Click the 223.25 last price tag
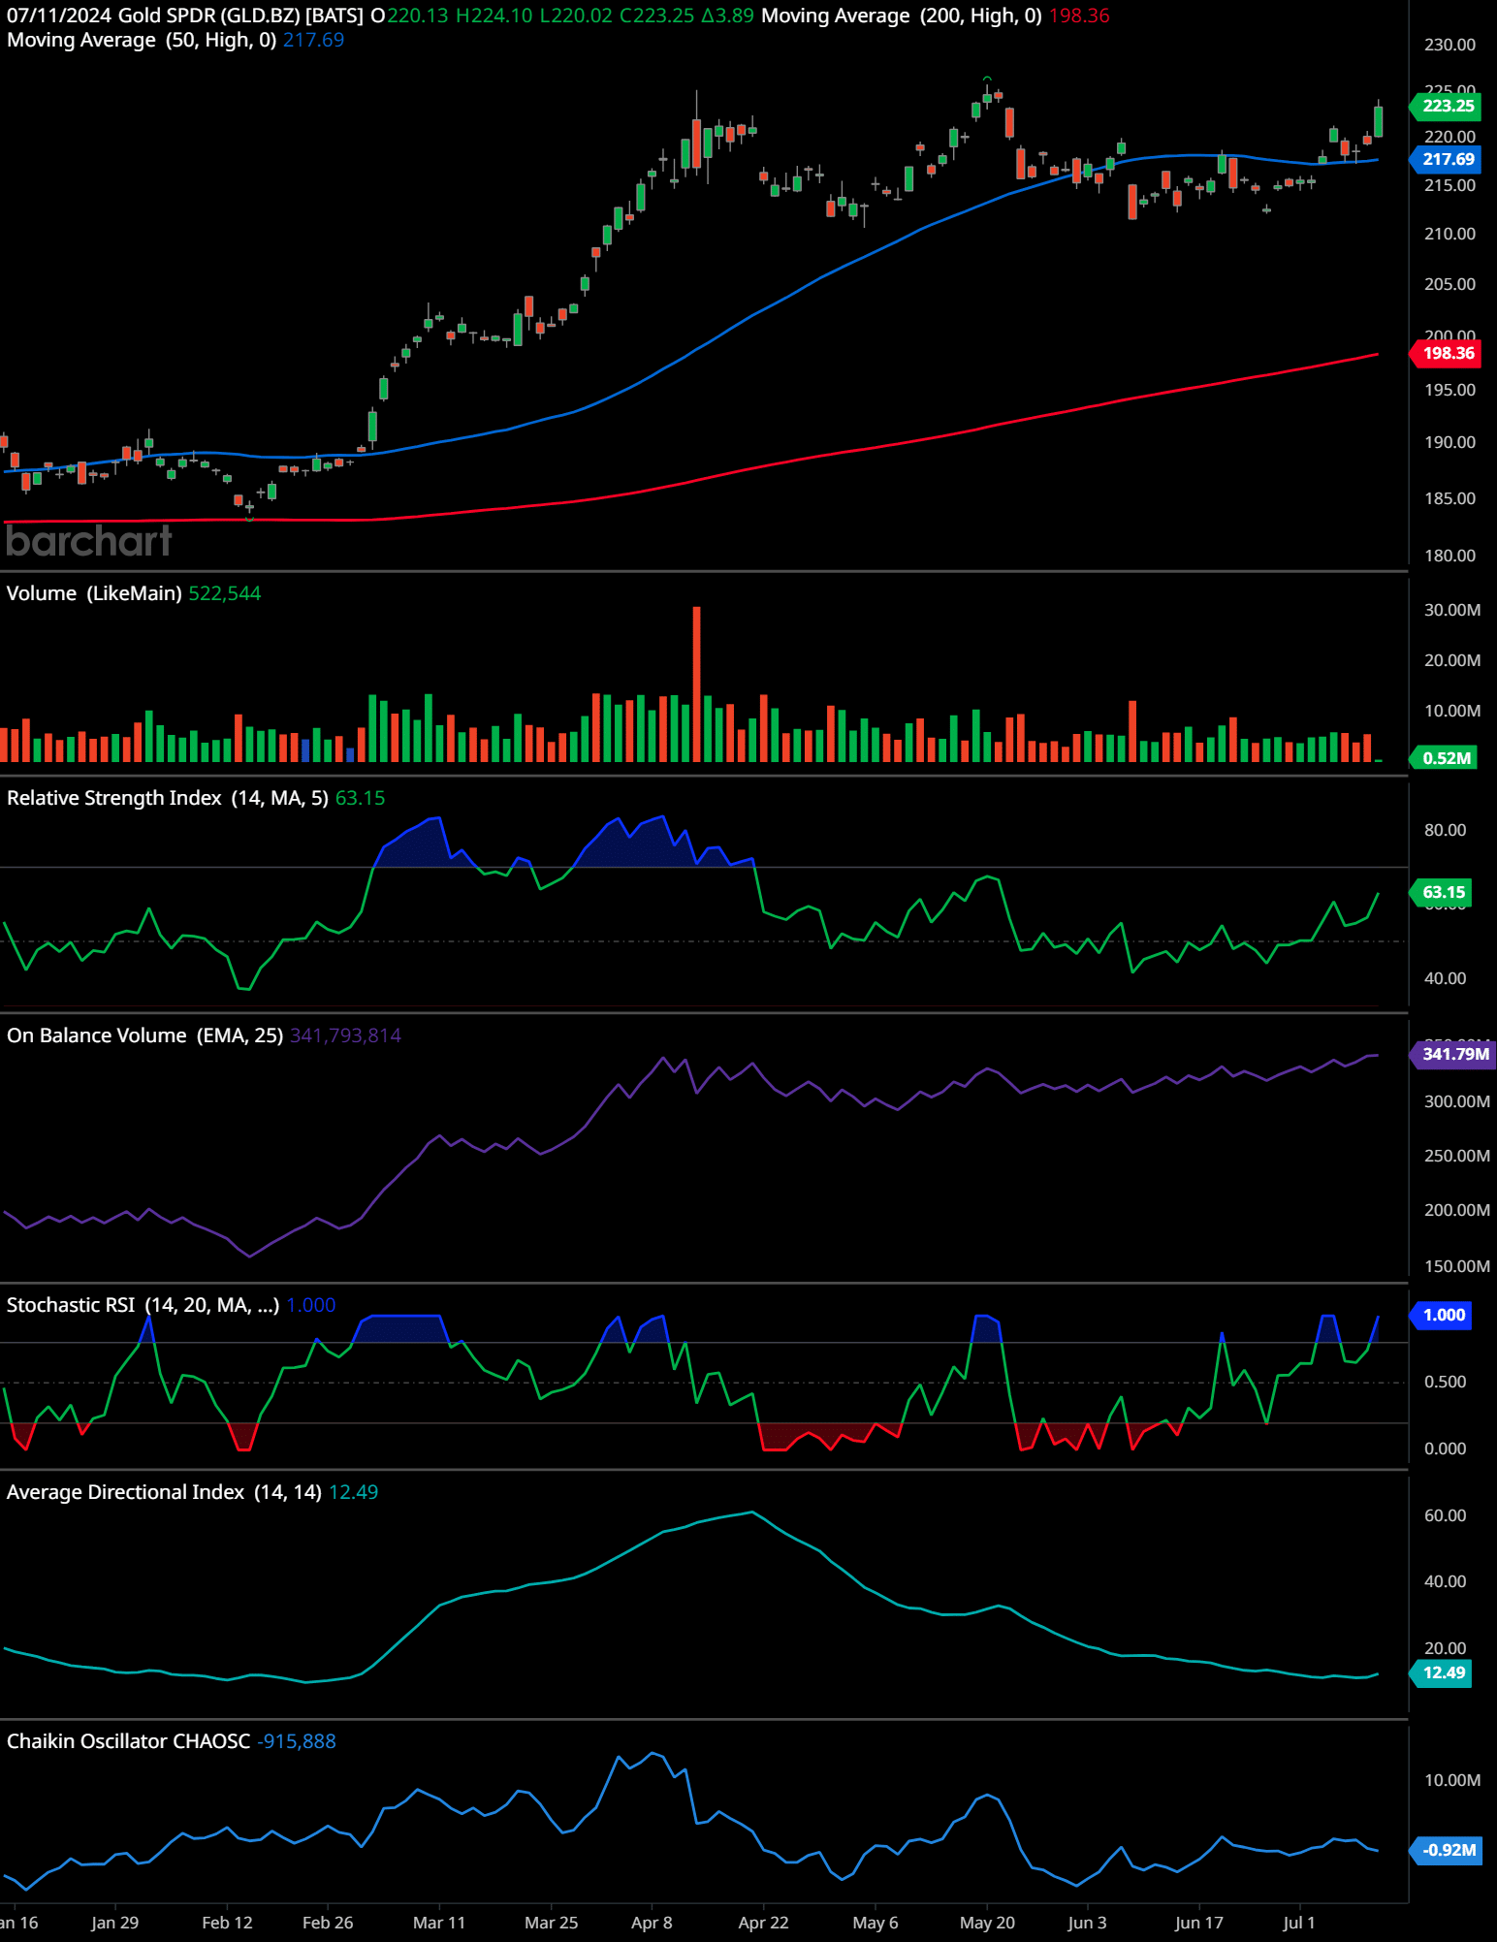Viewport: 1497px width, 1942px height. (1447, 106)
